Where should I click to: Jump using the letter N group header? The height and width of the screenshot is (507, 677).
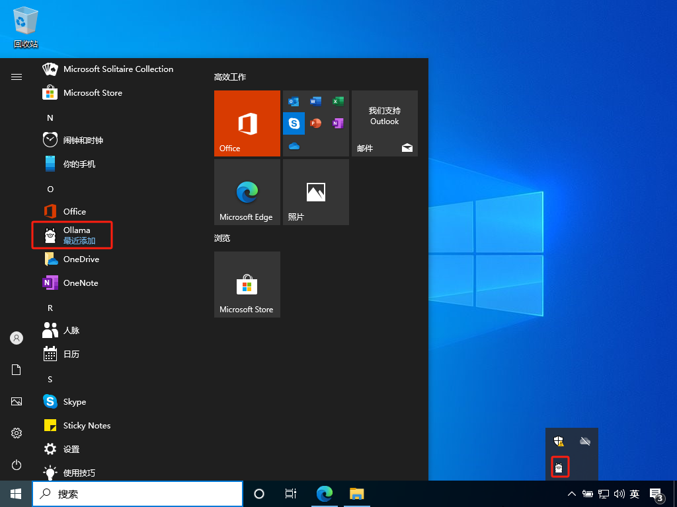[50, 118]
